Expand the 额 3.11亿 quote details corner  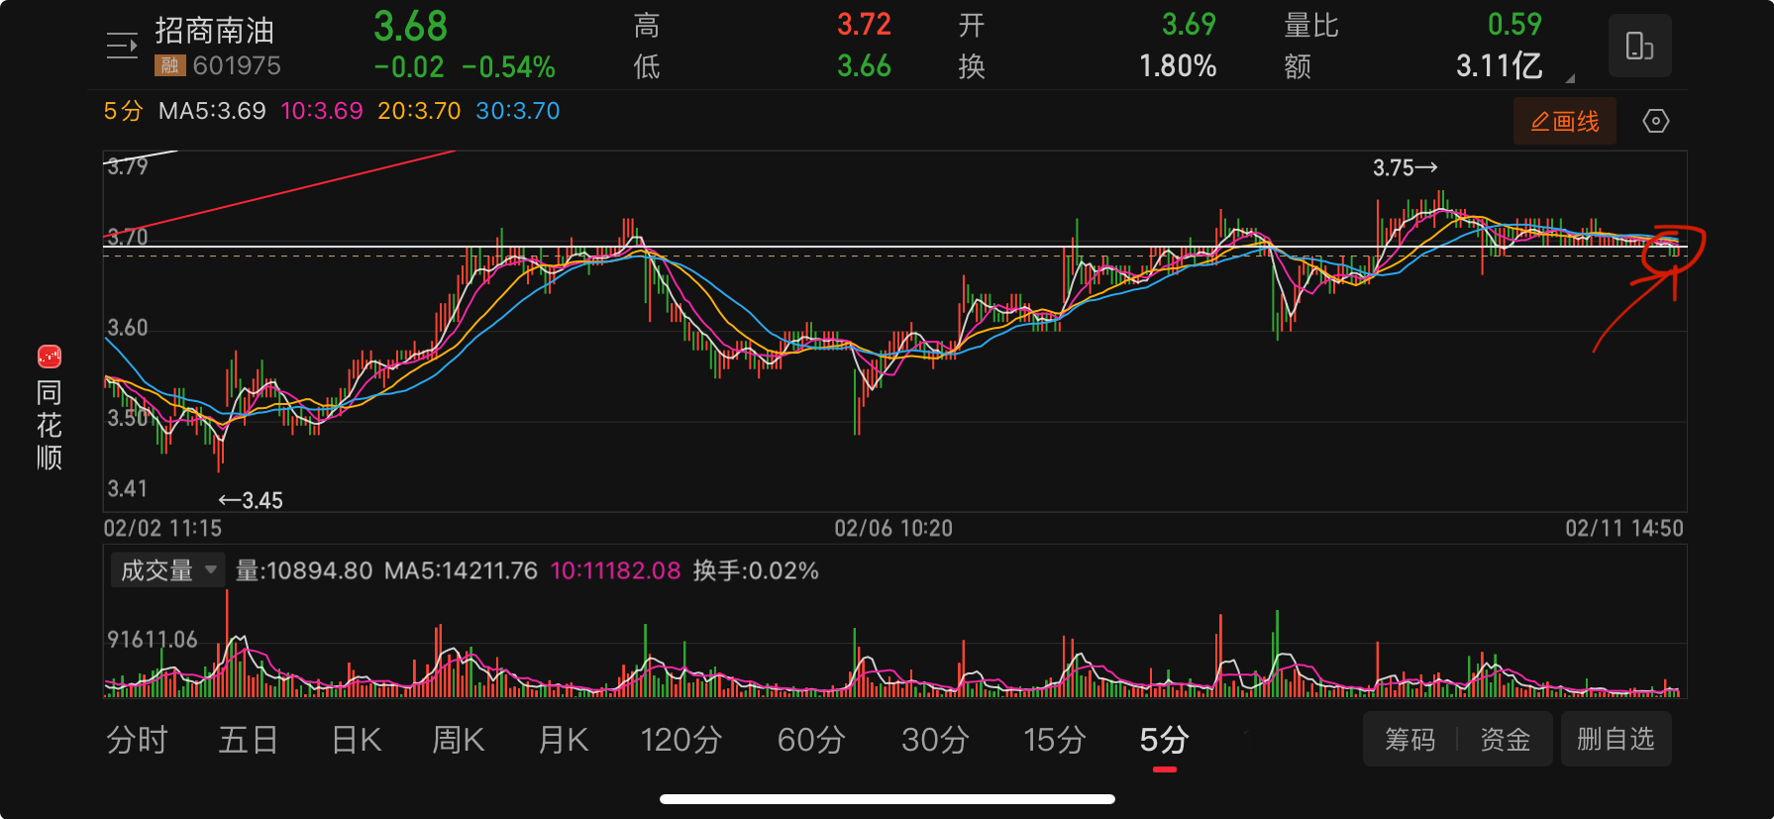tap(1570, 77)
